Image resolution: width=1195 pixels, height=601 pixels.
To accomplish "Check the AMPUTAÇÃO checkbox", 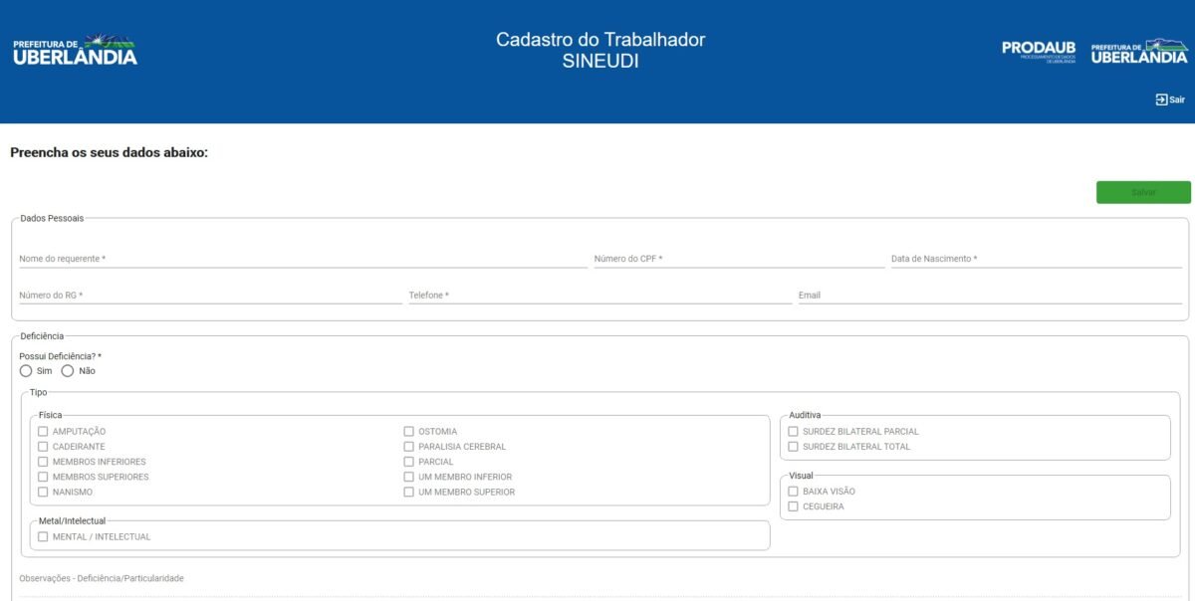I will (42, 431).
